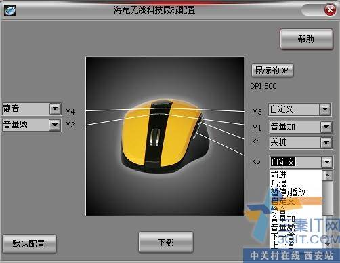The height and width of the screenshot is (263, 340).
Task: Click the 鼠标的DPI button
Action: 272,70
